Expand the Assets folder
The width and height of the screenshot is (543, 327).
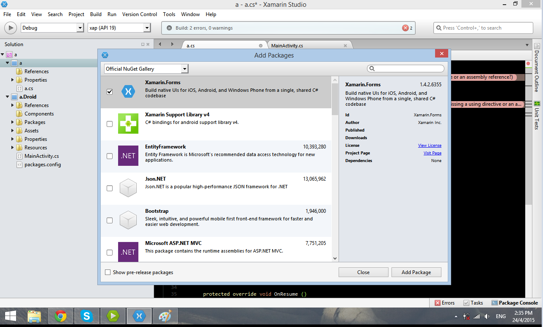pyautogui.click(x=12, y=131)
